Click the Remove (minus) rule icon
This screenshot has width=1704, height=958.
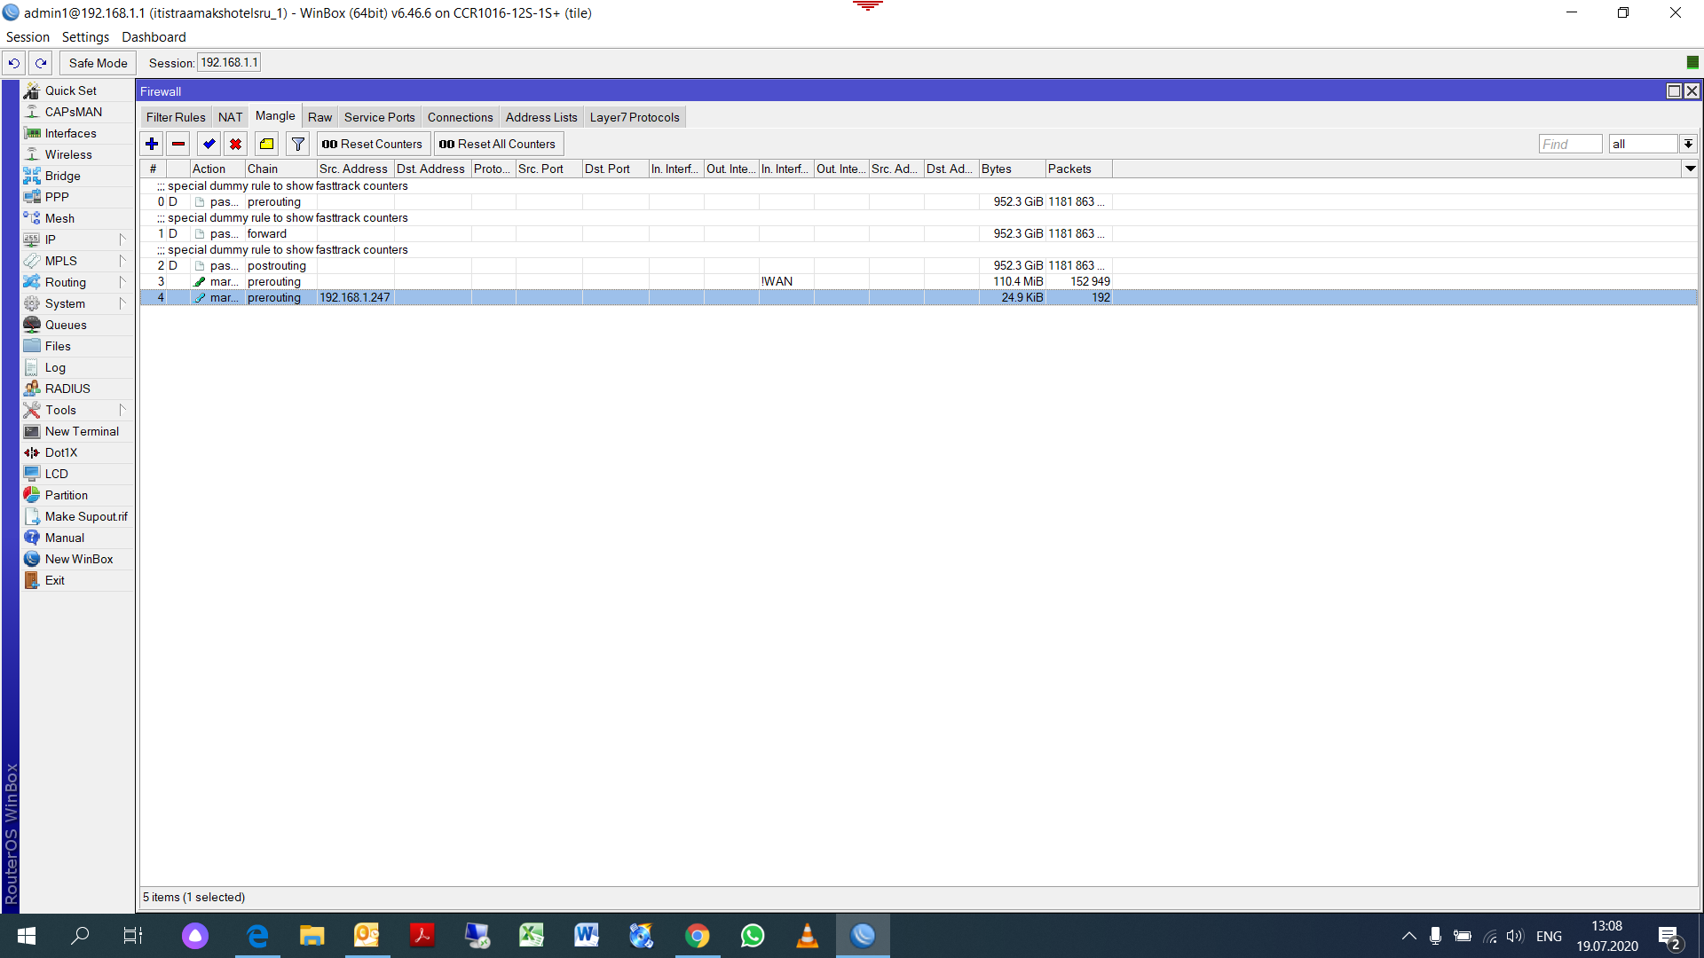[x=178, y=144]
